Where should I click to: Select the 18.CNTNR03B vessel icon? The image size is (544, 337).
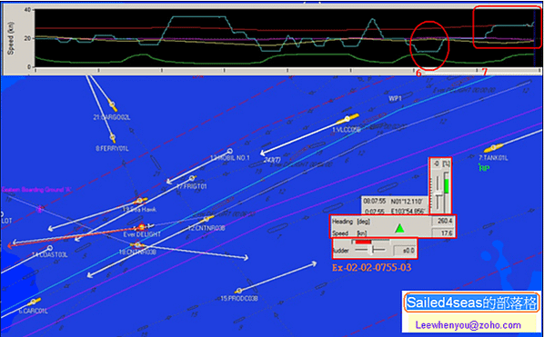(x=137, y=244)
